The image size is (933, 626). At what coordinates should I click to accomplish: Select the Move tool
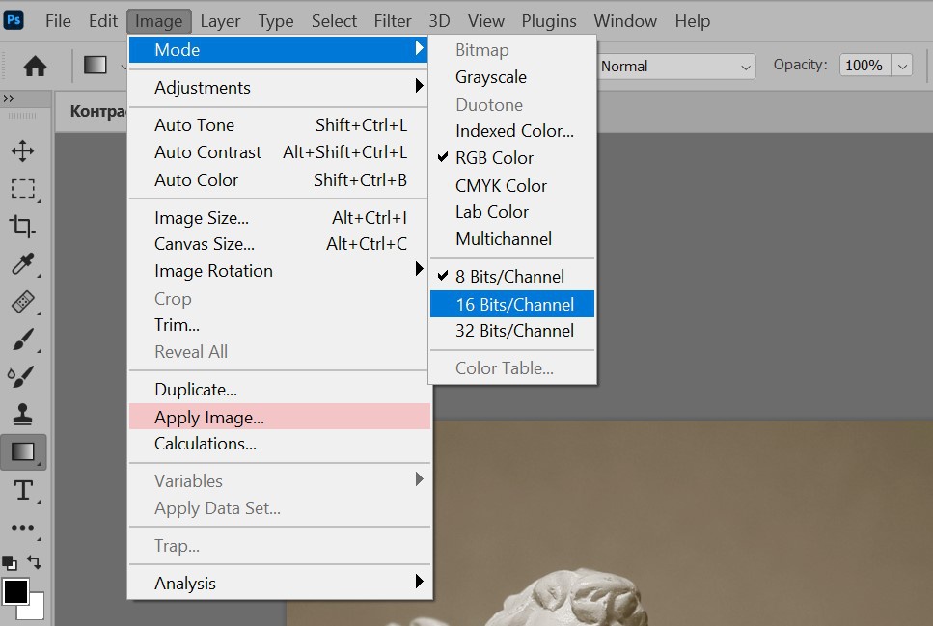click(x=22, y=150)
